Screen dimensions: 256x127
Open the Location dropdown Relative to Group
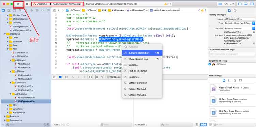click(239, 28)
